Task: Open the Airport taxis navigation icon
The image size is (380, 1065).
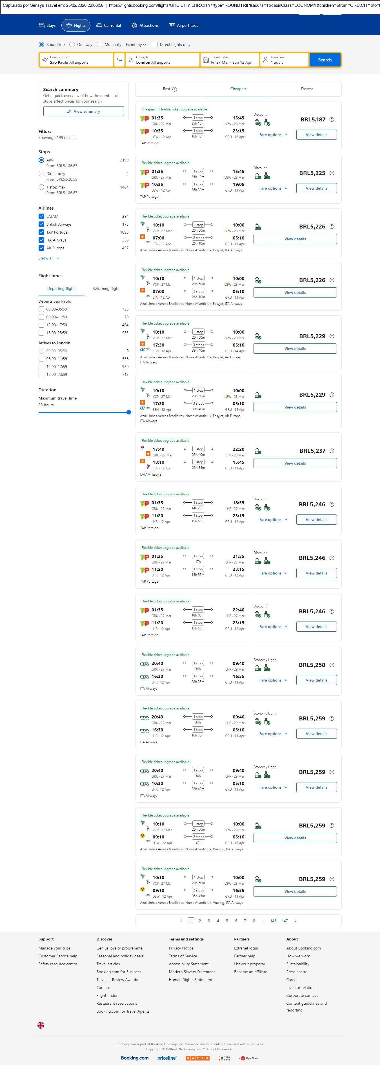Action: [x=172, y=26]
